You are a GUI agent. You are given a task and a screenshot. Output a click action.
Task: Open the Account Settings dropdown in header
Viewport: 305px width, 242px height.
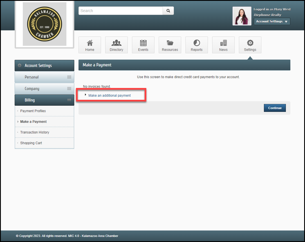[272, 21]
